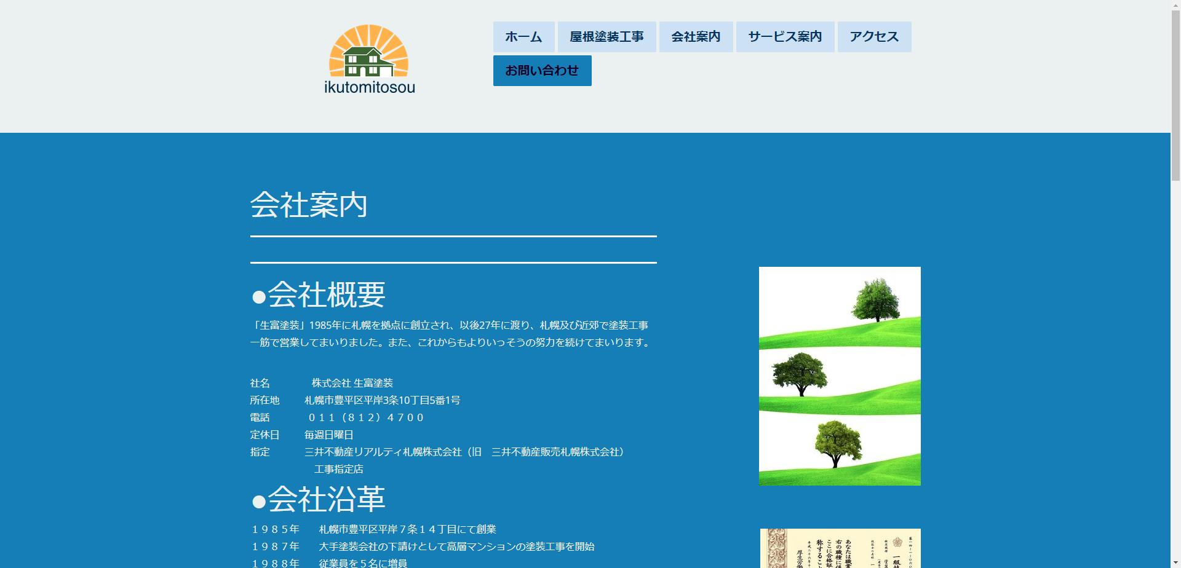Click the ●会社概要 section heading
This screenshot has width=1181, height=568.
[317, 295]
